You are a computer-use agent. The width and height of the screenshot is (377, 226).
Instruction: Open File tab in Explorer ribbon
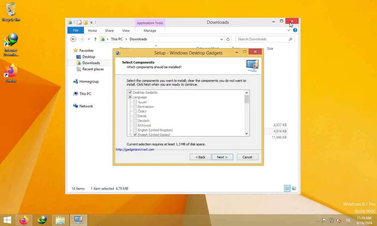pos(76,30)
